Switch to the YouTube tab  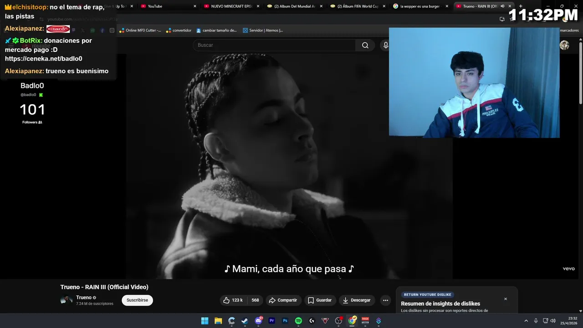click(x=169, y=6)
